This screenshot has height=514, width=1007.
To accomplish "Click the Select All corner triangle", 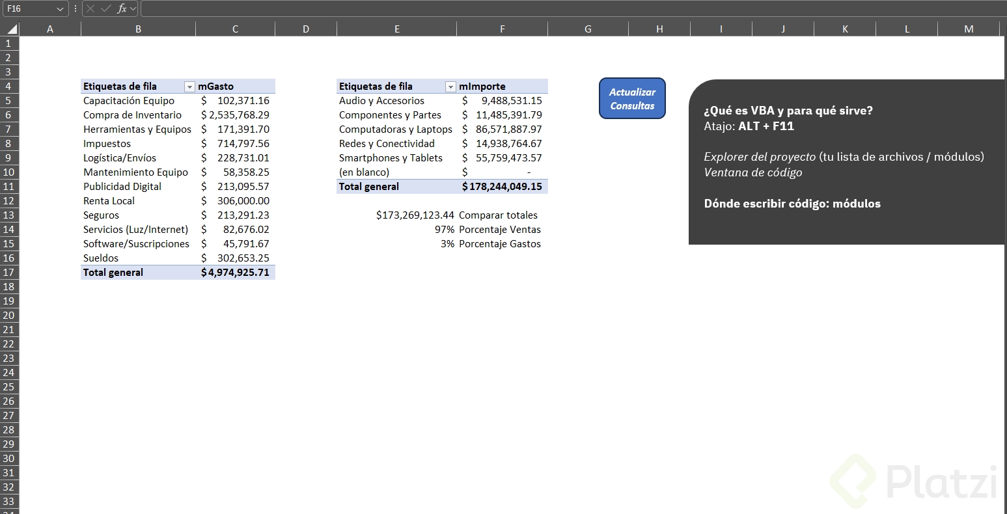I will tap(12, 29).
